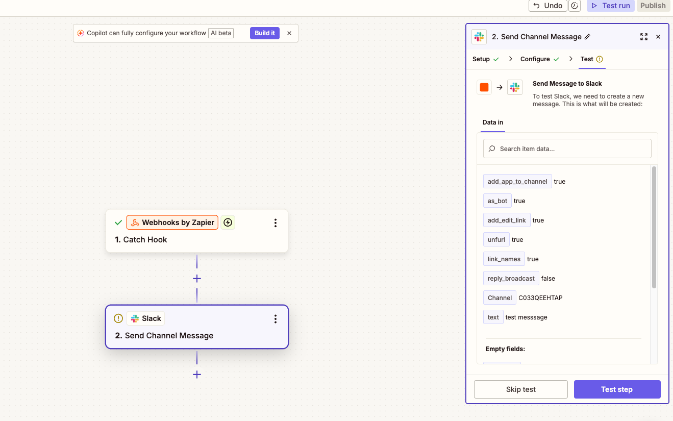Click into the Search item data field
This screenshot has width=673, height=421.
[567, 148]
